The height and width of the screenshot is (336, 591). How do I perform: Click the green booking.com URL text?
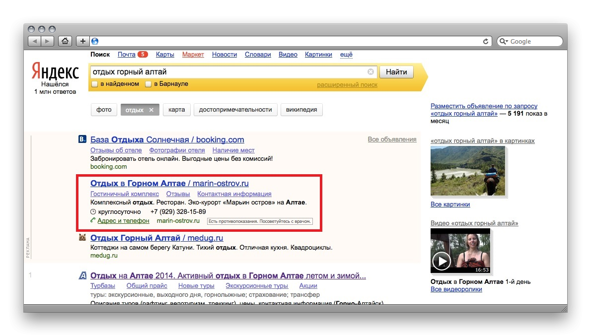109,166
